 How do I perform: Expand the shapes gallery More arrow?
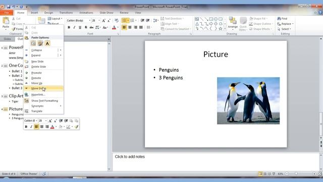[x=225, y=29]
